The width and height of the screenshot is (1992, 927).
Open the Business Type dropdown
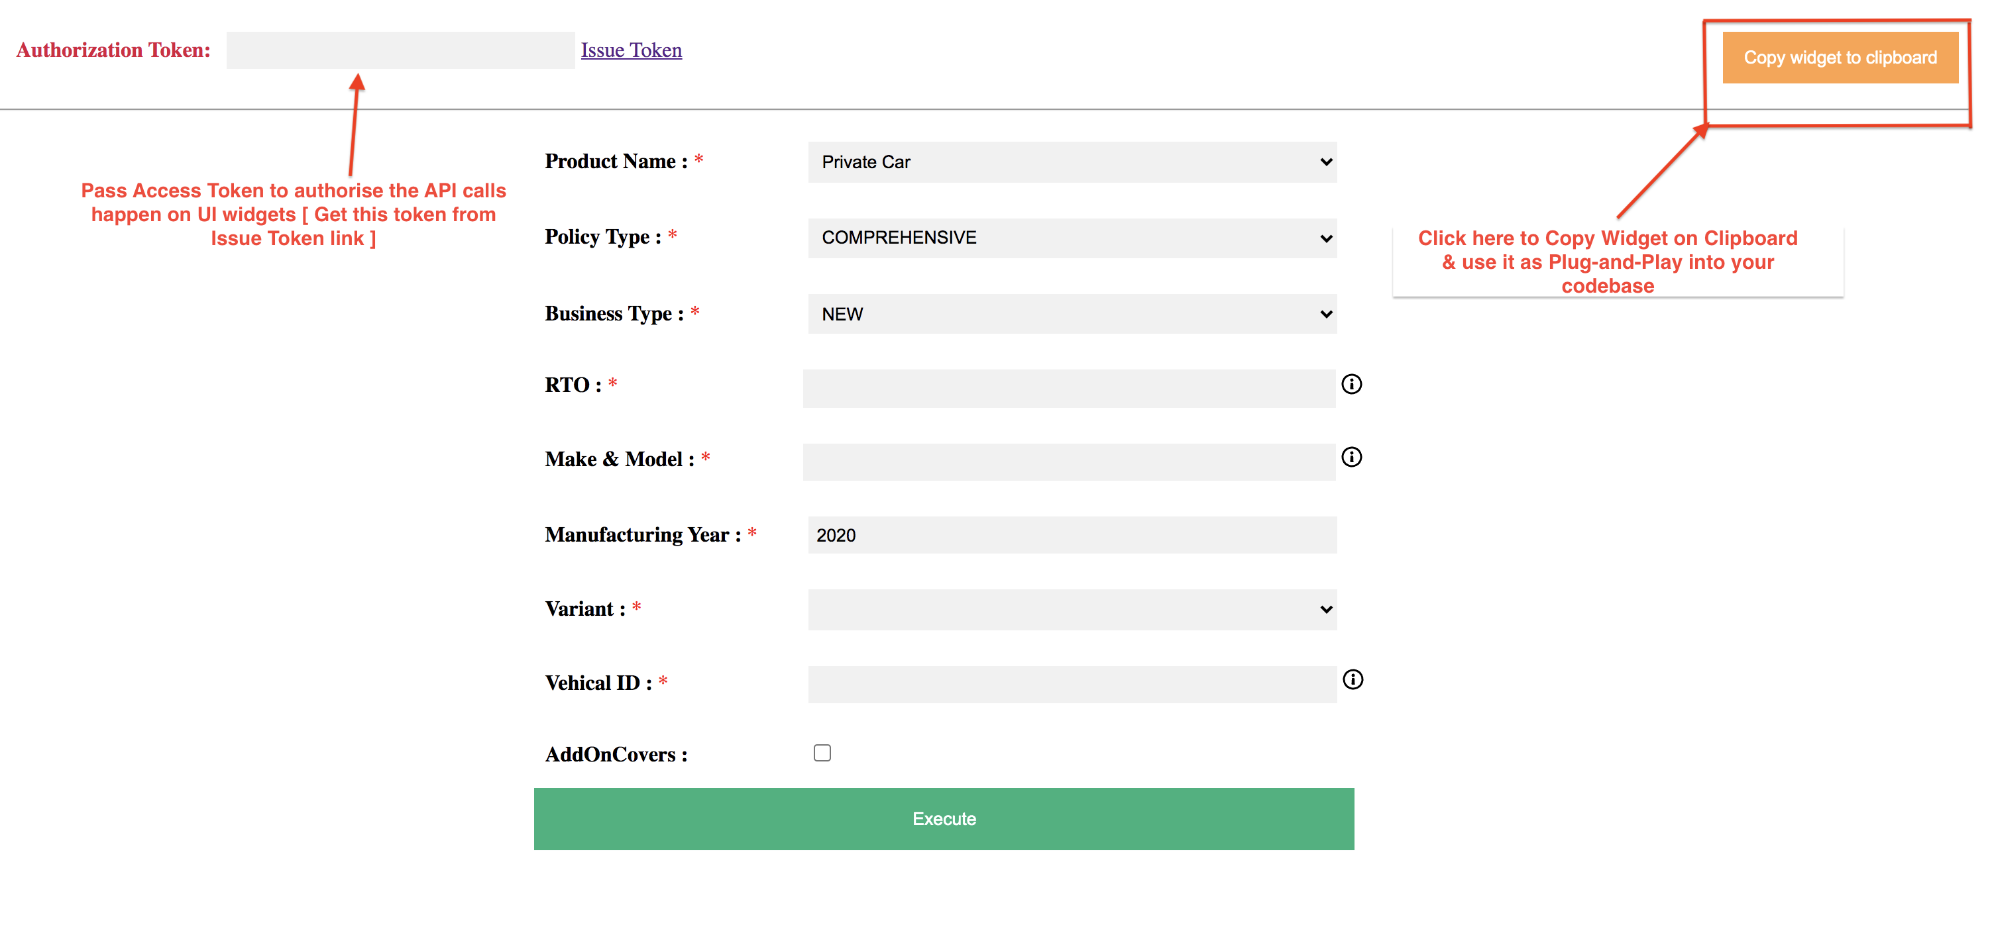click(x=1072, y=315)
